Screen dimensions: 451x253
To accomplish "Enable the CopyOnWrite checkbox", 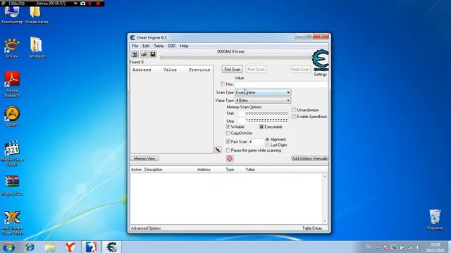I will (228, 133).
